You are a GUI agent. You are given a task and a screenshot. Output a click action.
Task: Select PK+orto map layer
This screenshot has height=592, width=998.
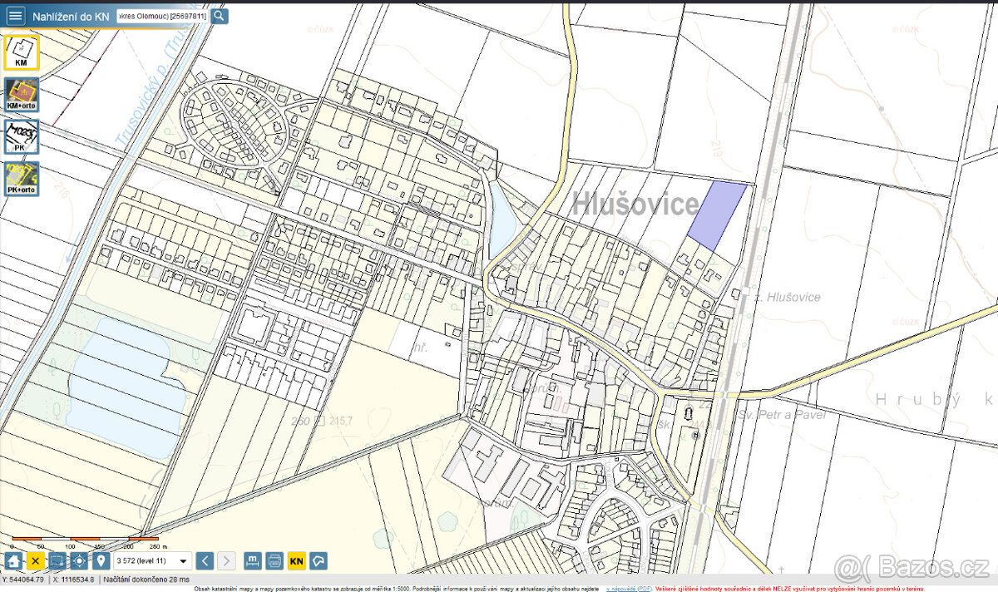point(21,178)
